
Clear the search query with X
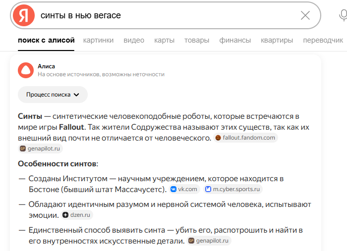(x=305, y=15)
